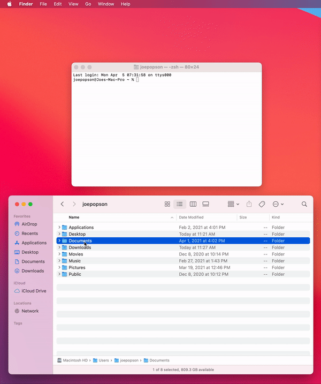Click Users in the path bar
This screenshot has height=384, width=321.
pyautogui.click(x=101, y=360)
